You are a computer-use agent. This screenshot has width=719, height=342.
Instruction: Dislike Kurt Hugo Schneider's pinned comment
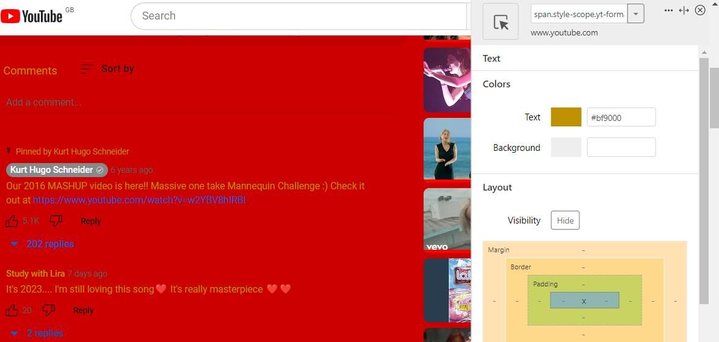(x=56, y=221)
